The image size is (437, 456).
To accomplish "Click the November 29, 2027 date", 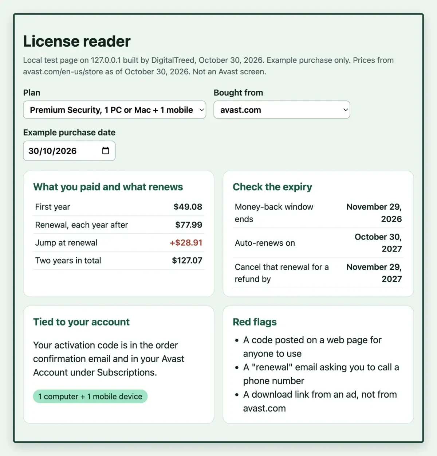I will [x=374, y=273].
